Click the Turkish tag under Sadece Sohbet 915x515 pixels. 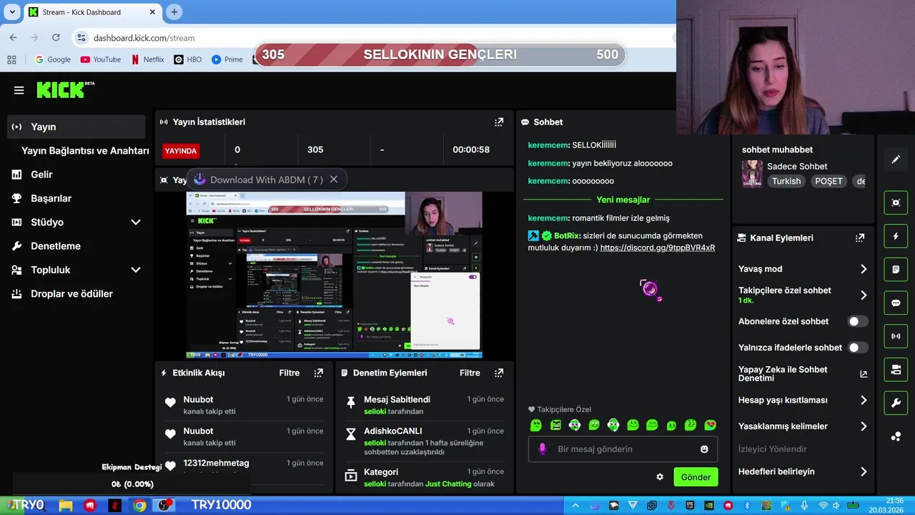point(786,181)
